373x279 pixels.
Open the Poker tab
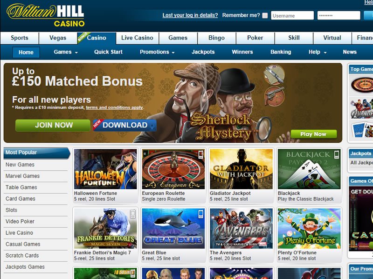pyautogui.click(x=255, y=38)
